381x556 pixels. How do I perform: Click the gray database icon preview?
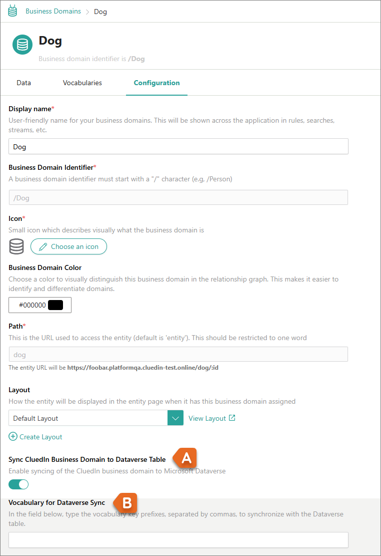coord(16,246)
